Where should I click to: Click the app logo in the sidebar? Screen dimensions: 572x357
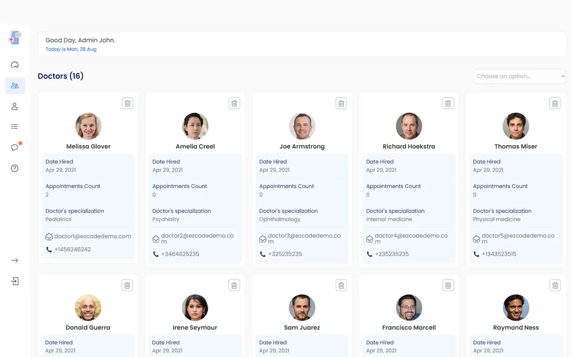pyautogui.click(x=15, y=38)
